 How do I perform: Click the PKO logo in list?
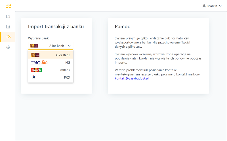(33, 77)
